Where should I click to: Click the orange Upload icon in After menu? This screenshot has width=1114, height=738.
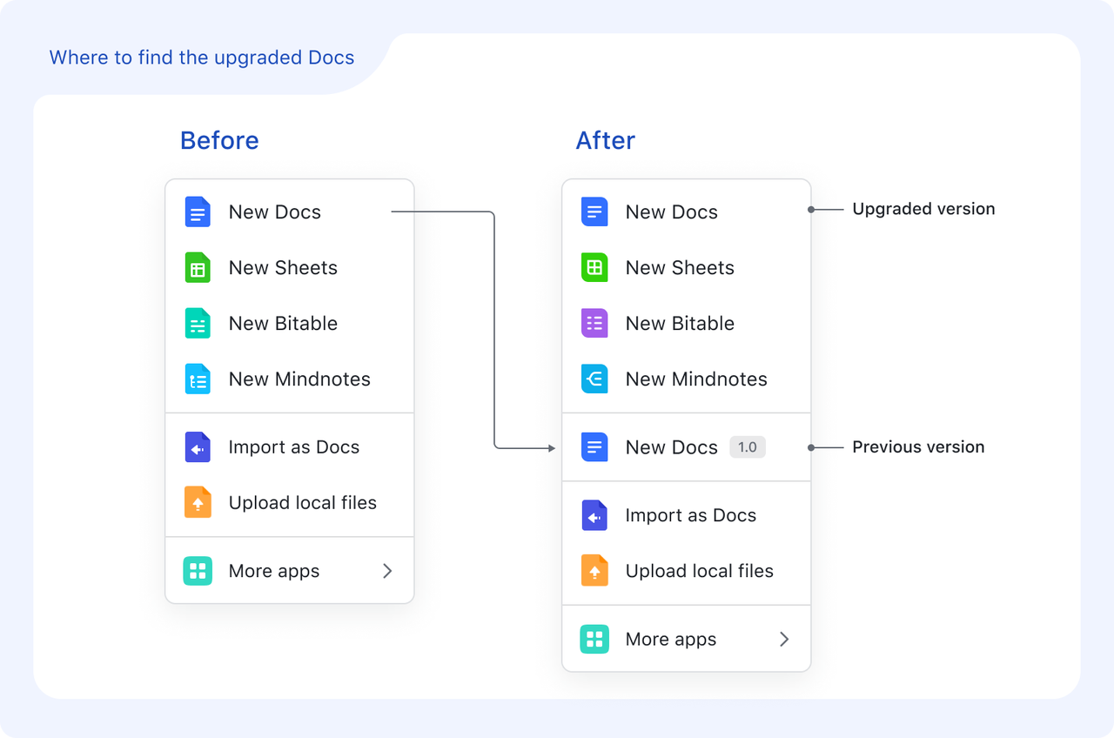[x=594, y=571]
